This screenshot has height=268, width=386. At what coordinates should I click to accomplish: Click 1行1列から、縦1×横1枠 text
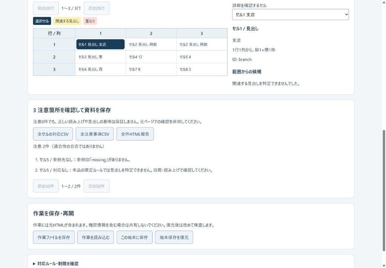[x=254, y=50]
